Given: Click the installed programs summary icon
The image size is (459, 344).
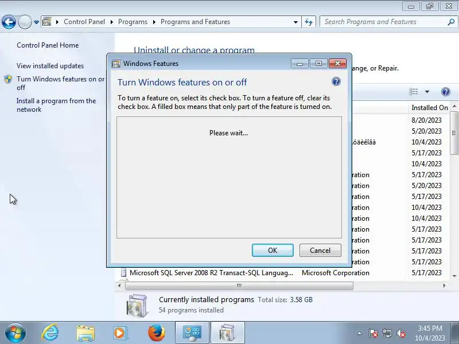Looking at the screenshot, I should pos(137,306).
